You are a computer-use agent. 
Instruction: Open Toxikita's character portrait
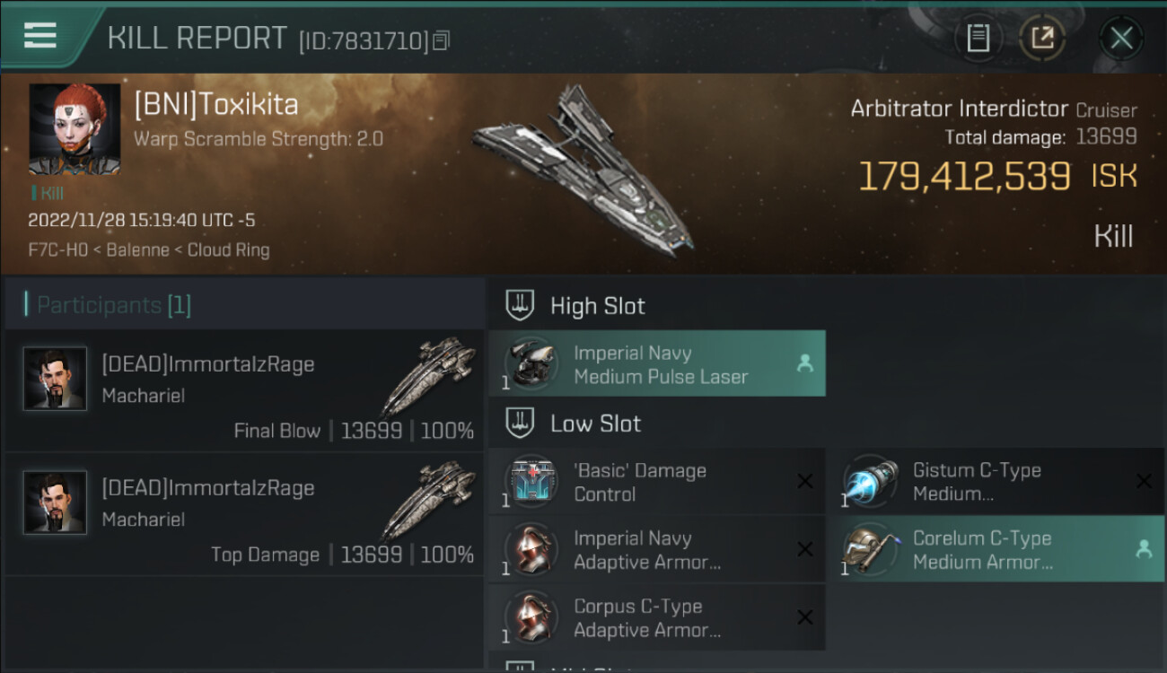click(x=75, y=129)
